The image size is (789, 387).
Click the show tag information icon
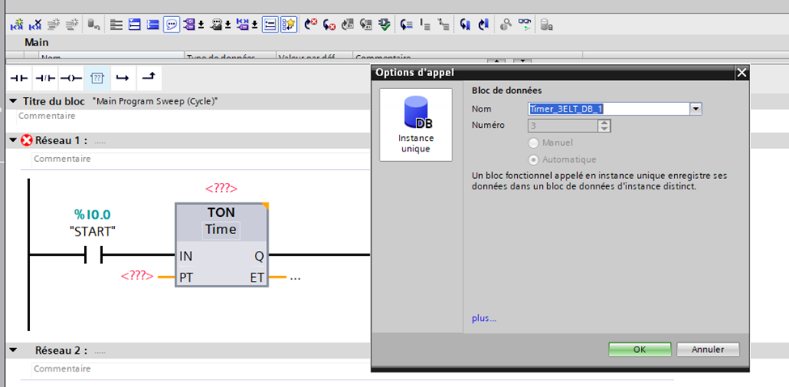pos(215,24)
